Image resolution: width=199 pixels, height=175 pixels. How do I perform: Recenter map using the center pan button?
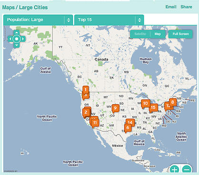(17, 39)
